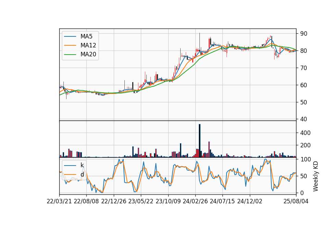Click the k legend label
This screenshot has width=329, height=237.
82,165
